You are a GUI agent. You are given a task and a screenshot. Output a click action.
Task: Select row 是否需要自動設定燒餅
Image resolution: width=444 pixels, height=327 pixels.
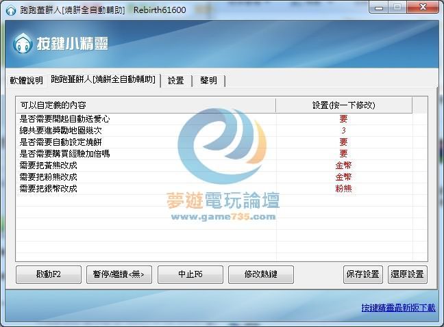click(x=214, y=142)
